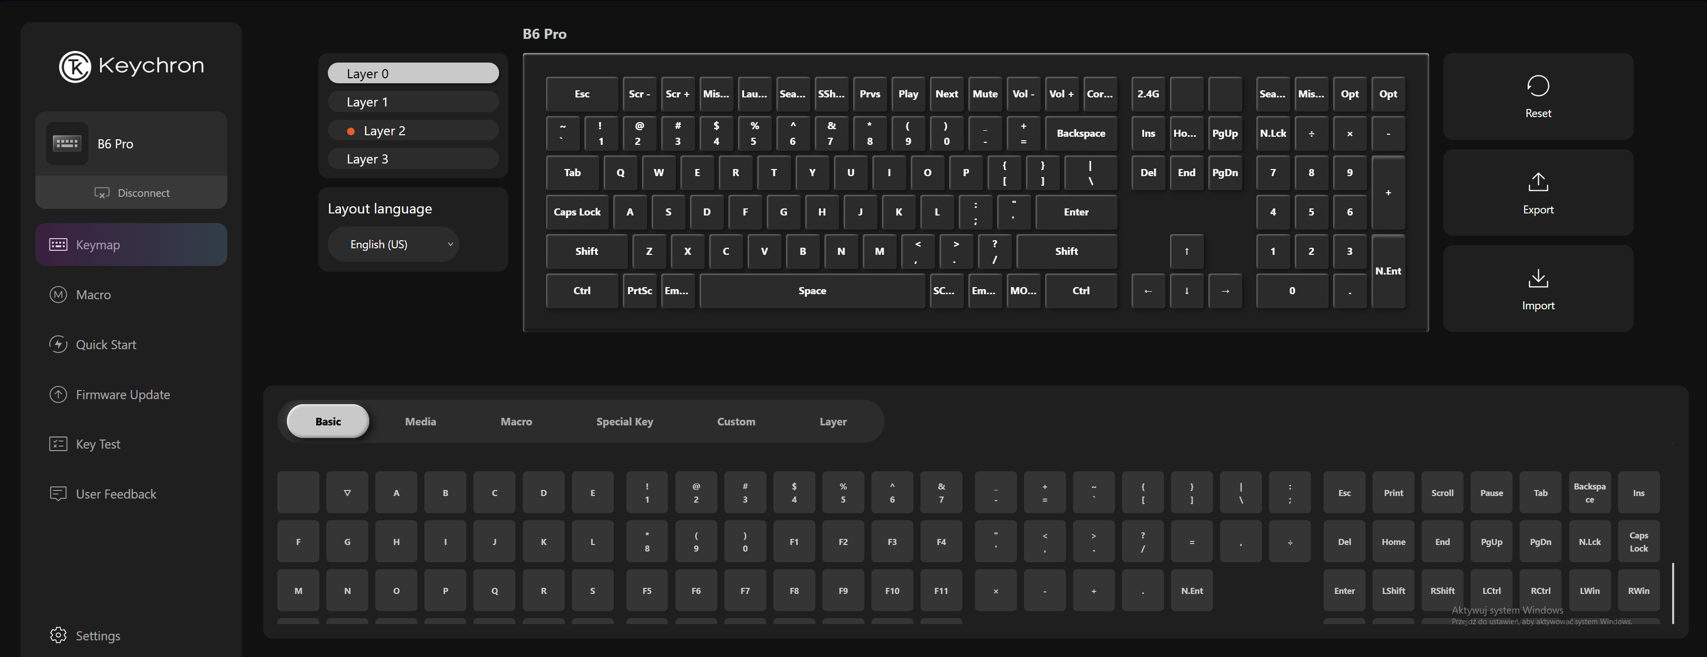Select the Caps Lock key on keyboard layout
Viewport: 1707px width, 657px height.
576,212
